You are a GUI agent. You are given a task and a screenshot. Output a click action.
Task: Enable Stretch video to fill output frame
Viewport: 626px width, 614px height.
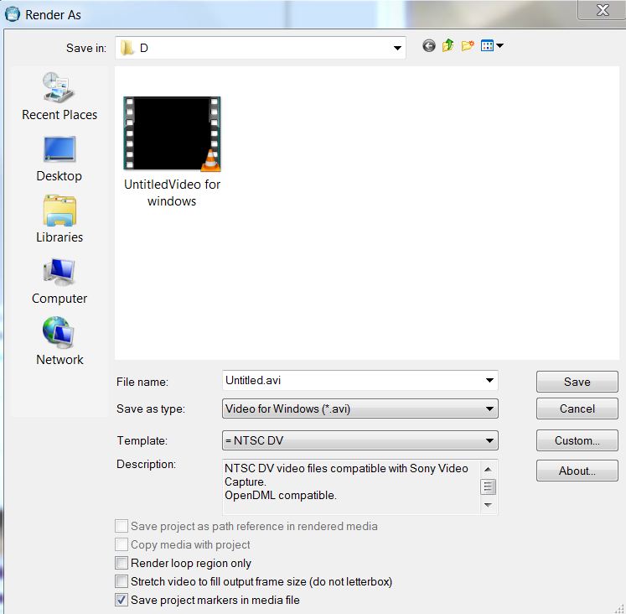pos(122,580)
